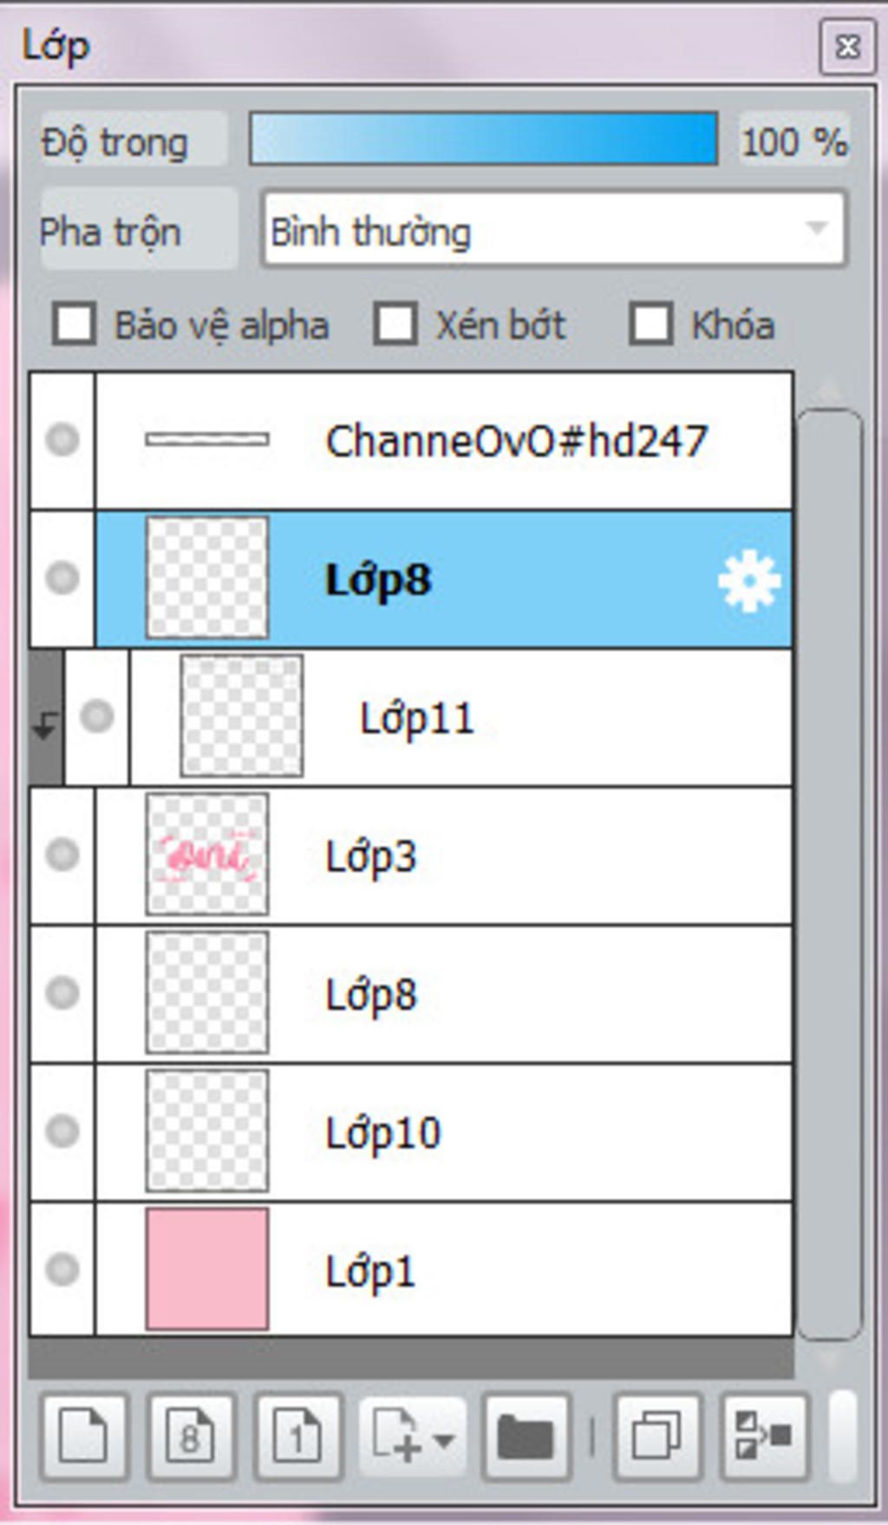Image resolution: width=888 pixels, height=1525 pixels.
Task: Enable the Bảo vệ alpha checkbox
Action: pyautogui.click(x=74, y=324)
